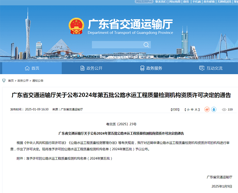This screenshot has height=193, width=238.
Task: Open 网站地图 link in the top bar
Action: pyautogui.click(x=175, y=2)
